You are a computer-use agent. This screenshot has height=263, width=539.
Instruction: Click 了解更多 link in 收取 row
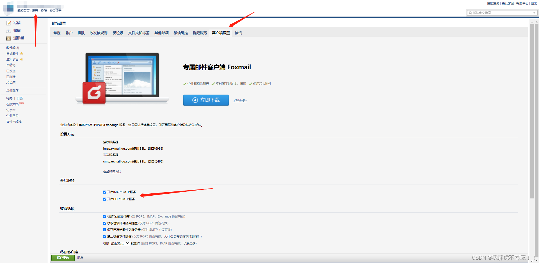pyautogui.click(x=189, y=243)
